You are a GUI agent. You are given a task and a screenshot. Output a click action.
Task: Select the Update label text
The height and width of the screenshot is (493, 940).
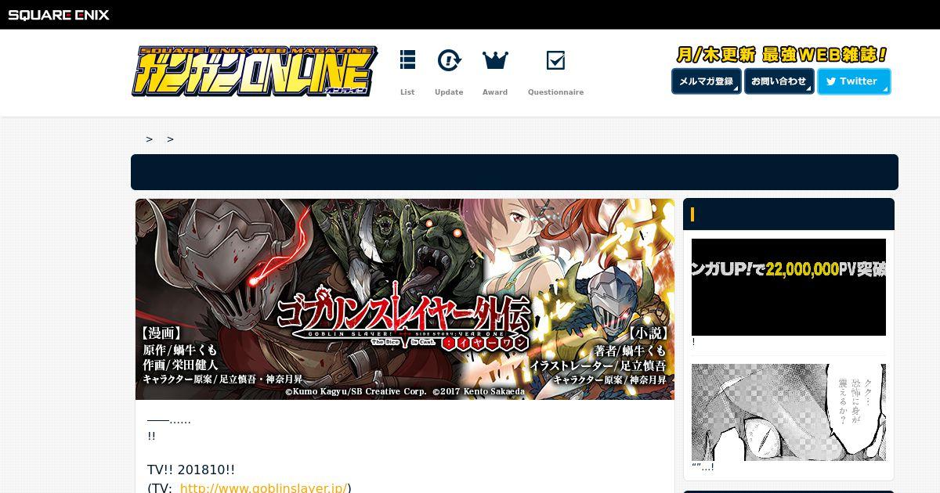(449, 92)
